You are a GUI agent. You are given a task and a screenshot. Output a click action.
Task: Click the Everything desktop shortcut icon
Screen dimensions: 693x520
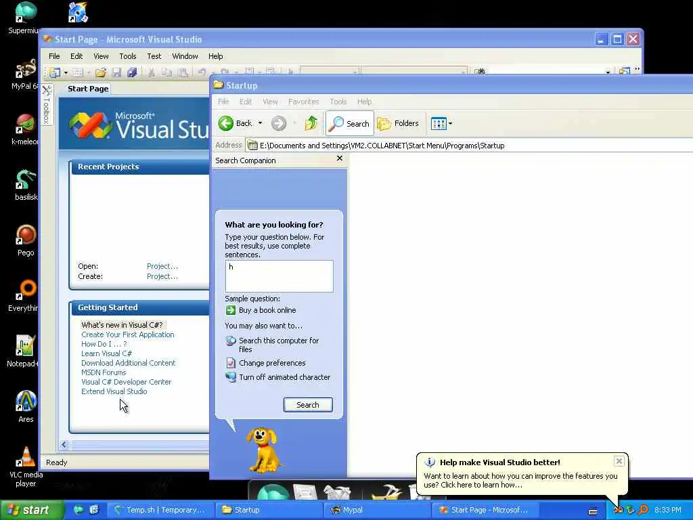click(26, 290)
